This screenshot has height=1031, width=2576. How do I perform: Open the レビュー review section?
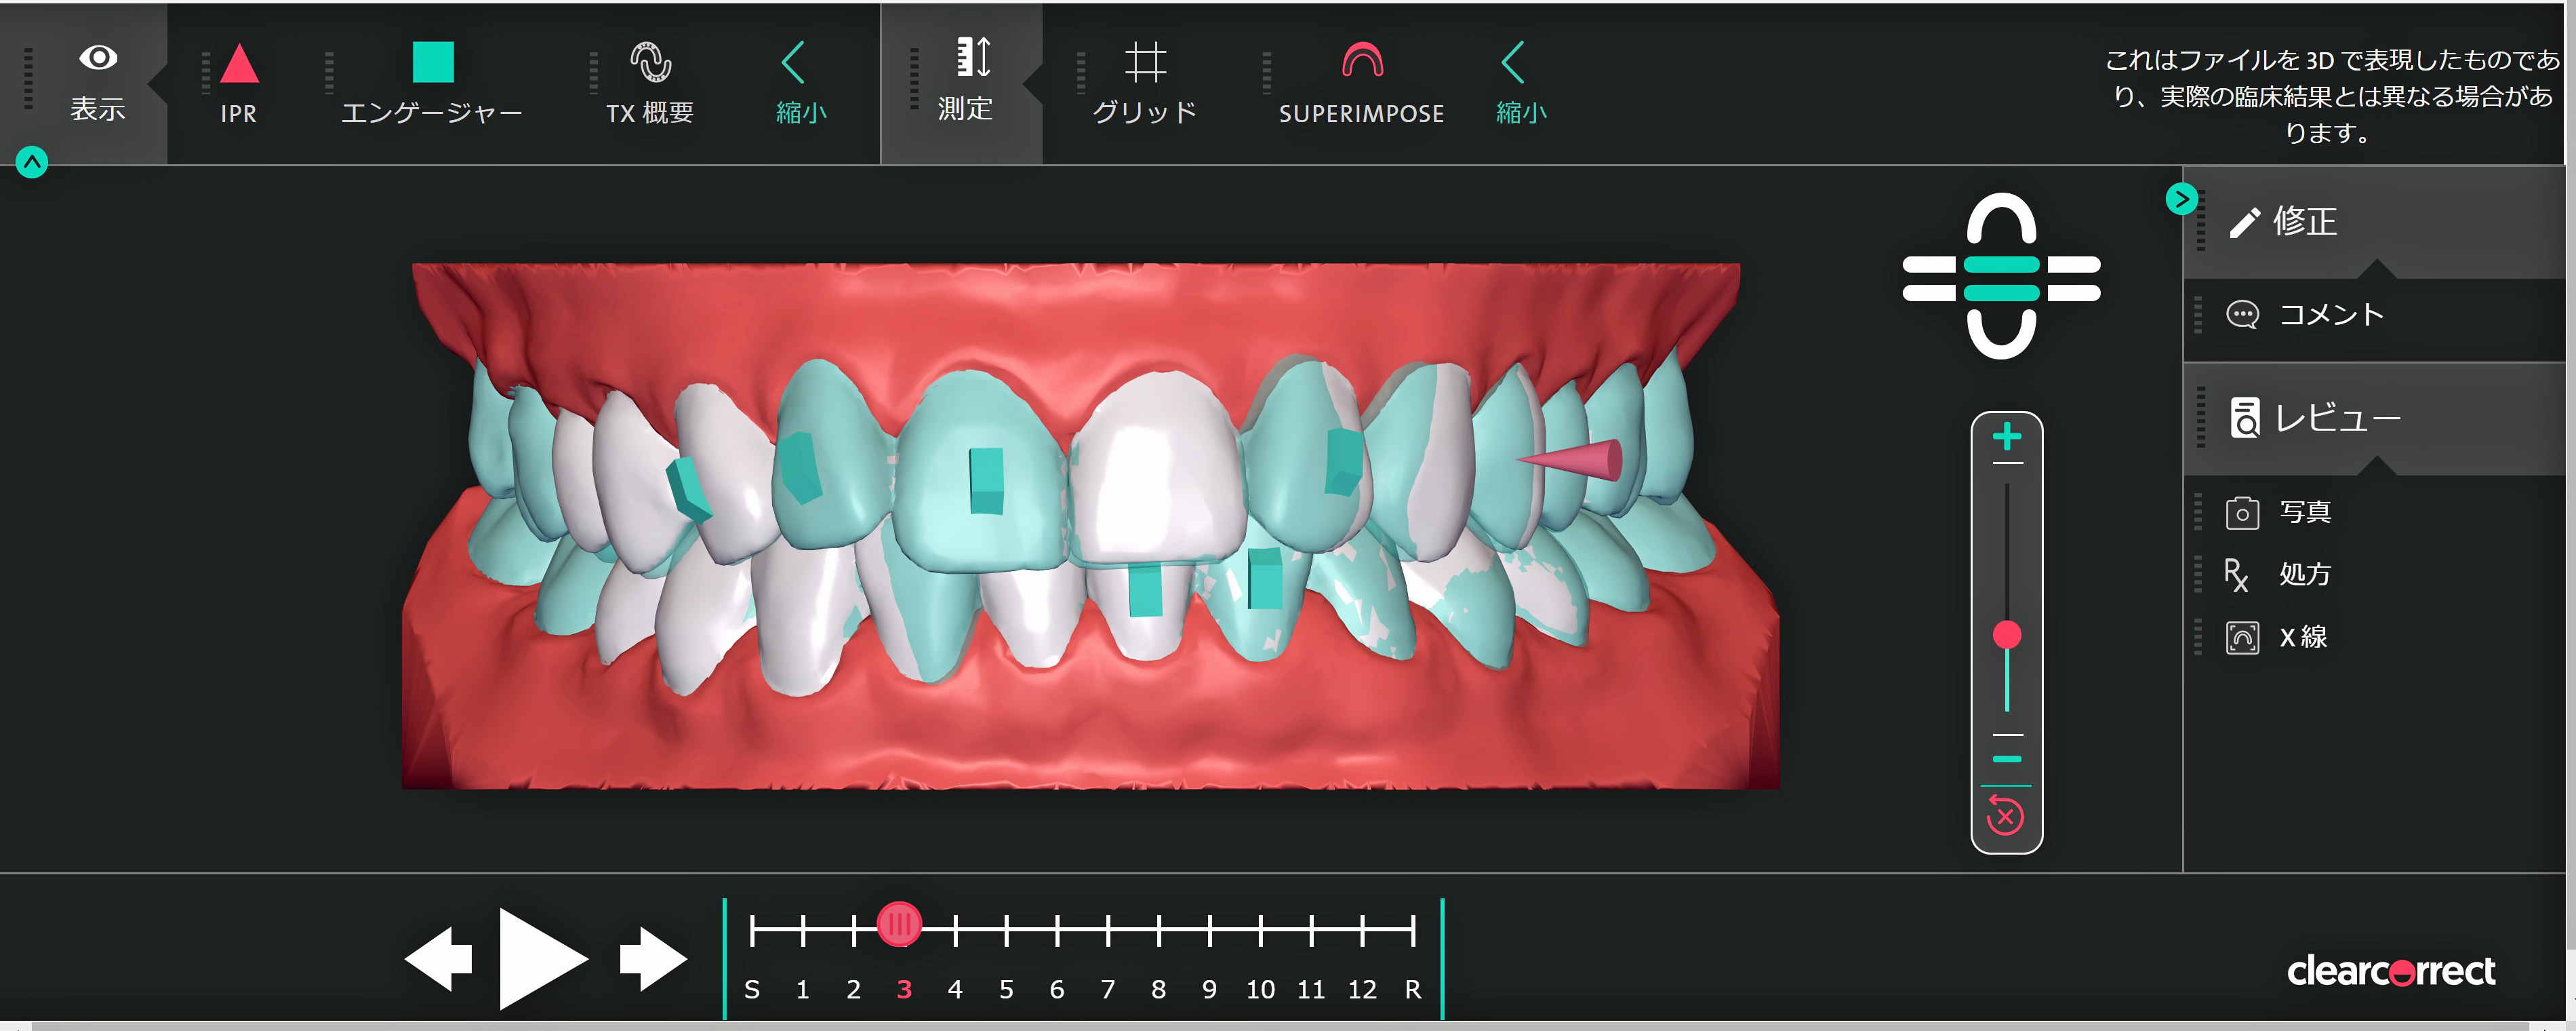point(2374,419)
